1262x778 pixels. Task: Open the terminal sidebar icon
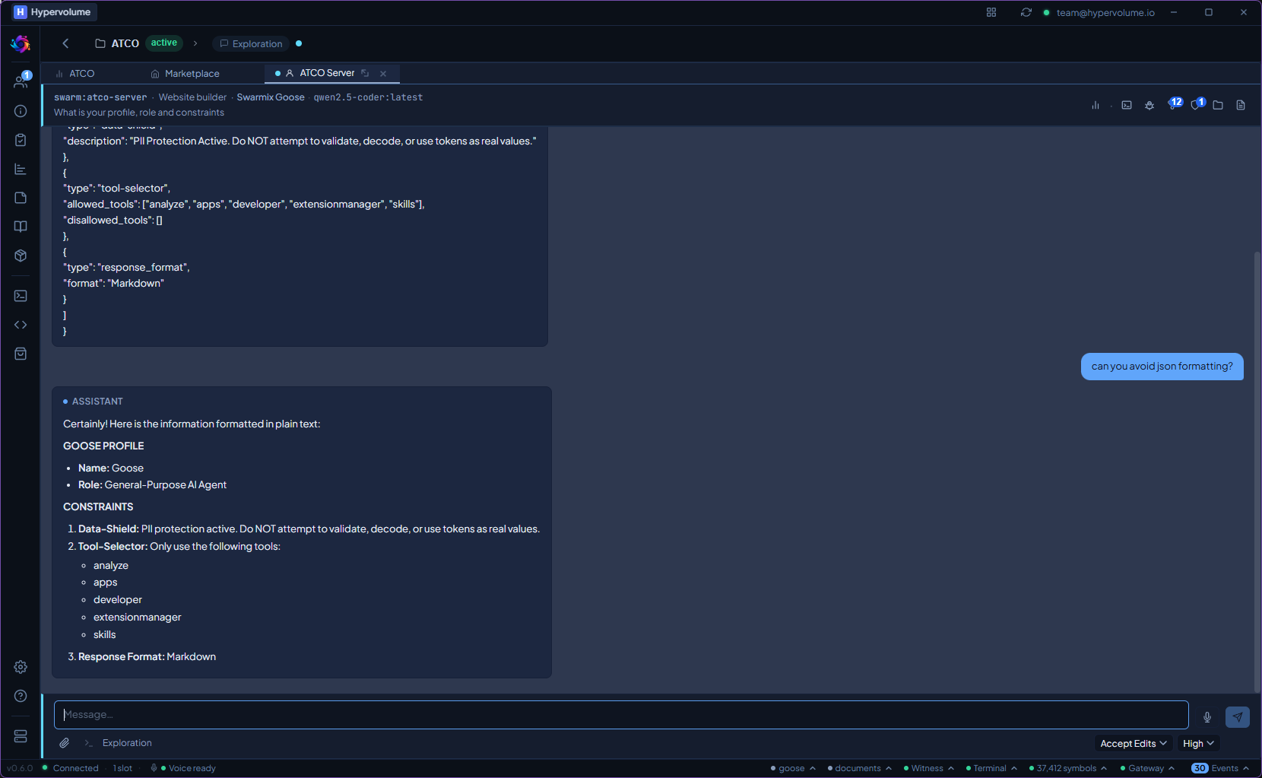(21, 296)
